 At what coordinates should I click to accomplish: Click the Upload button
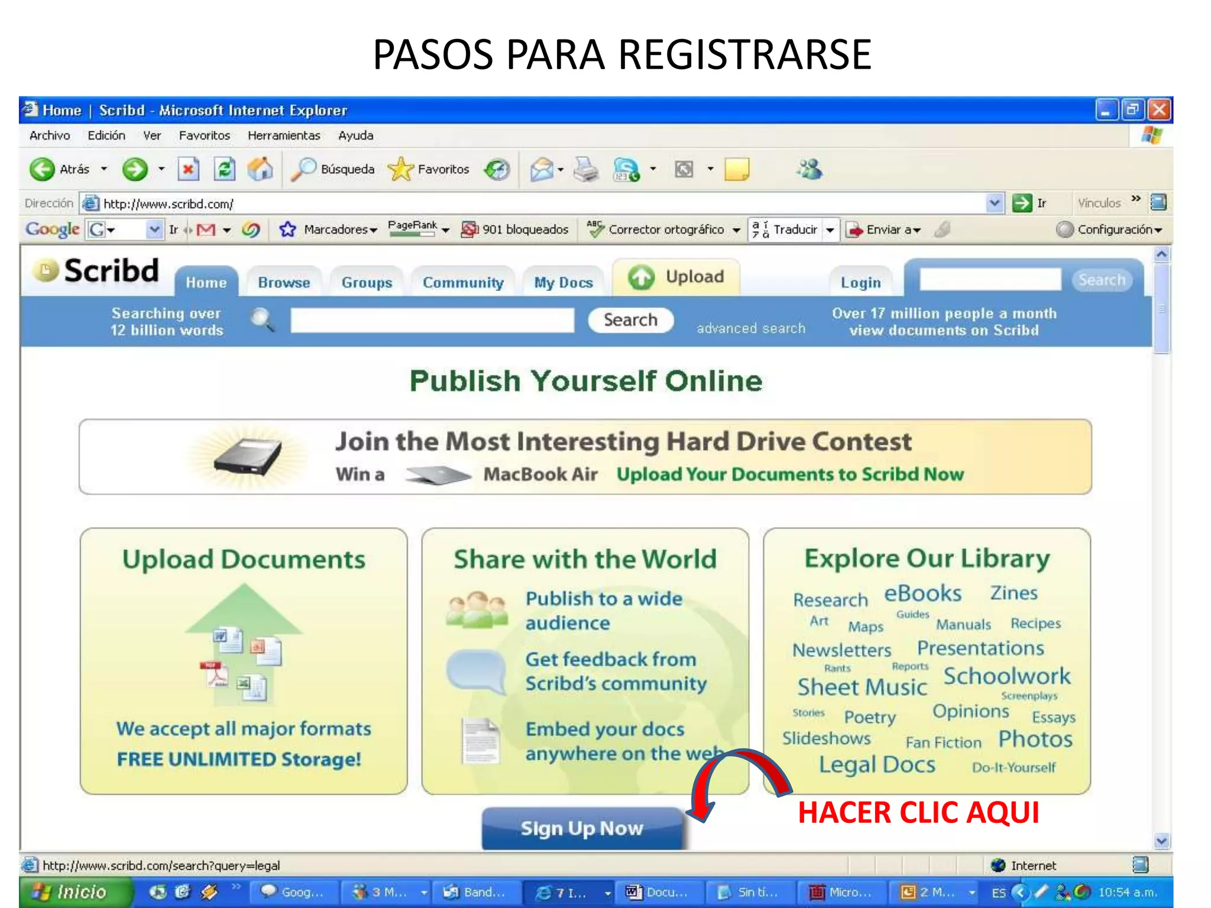click(x=676, y=277)
